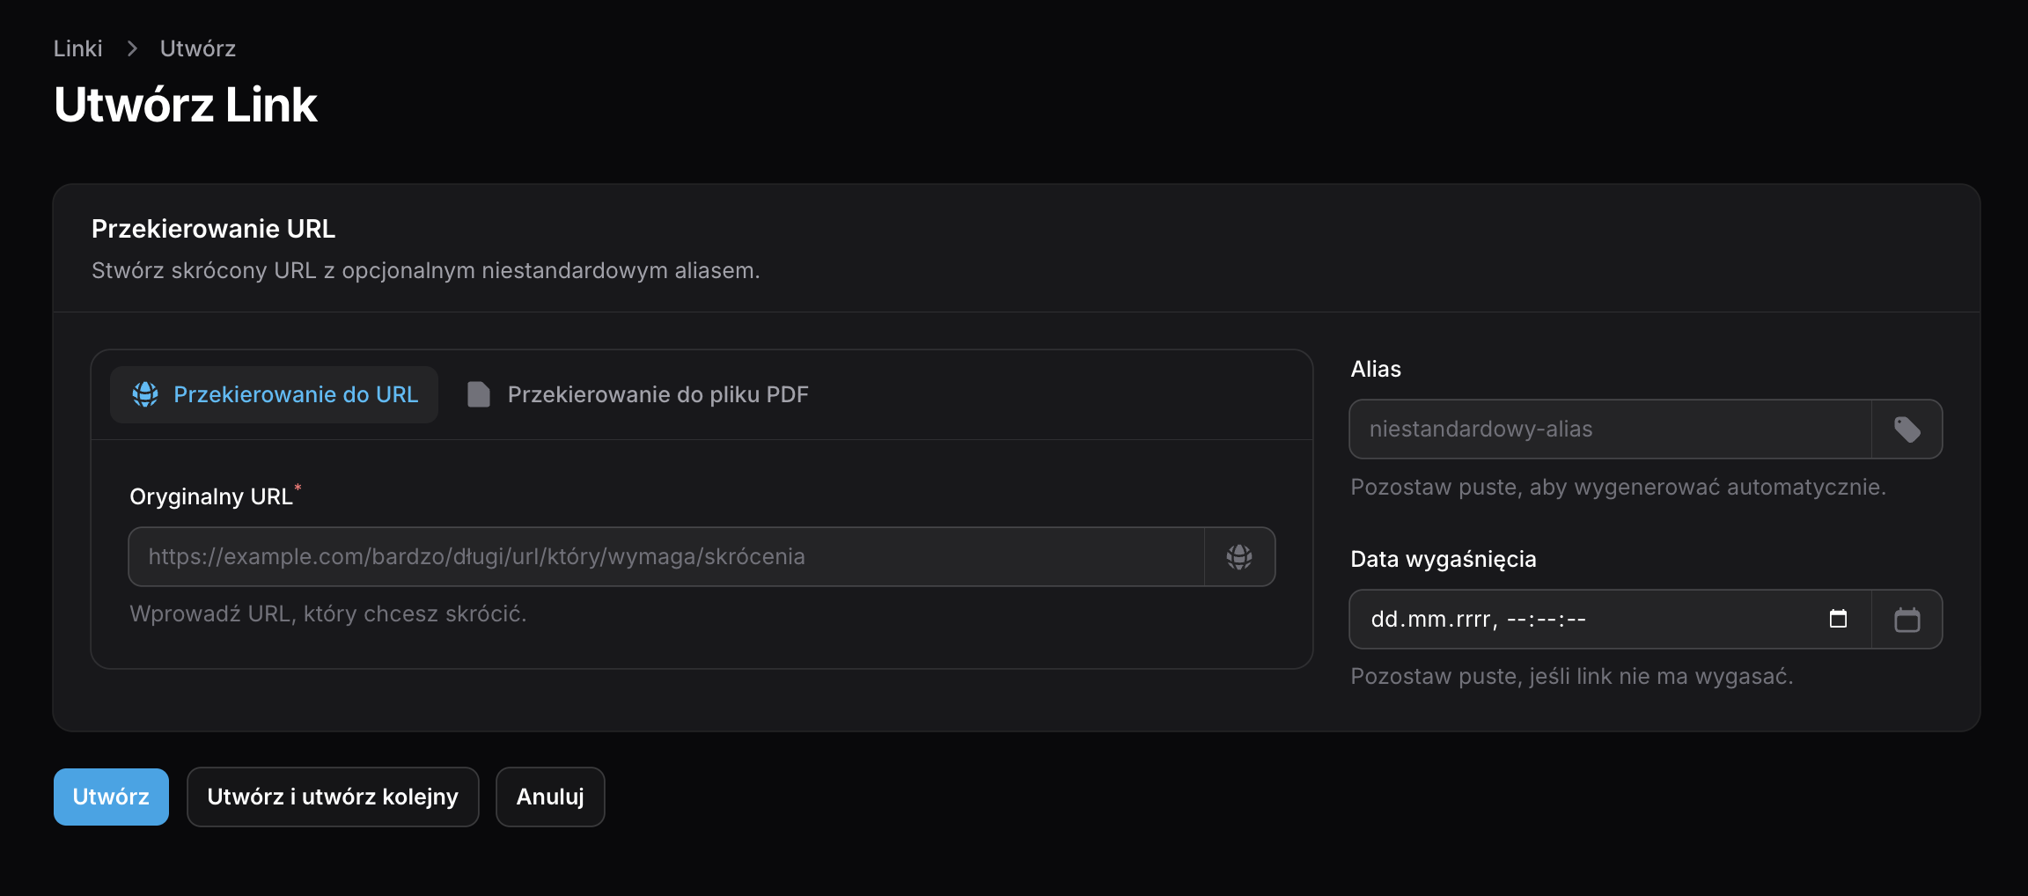Click Utwórz i utwórz kolejny button
Viewport: 2028px width, 896px height.
point(333,797)
